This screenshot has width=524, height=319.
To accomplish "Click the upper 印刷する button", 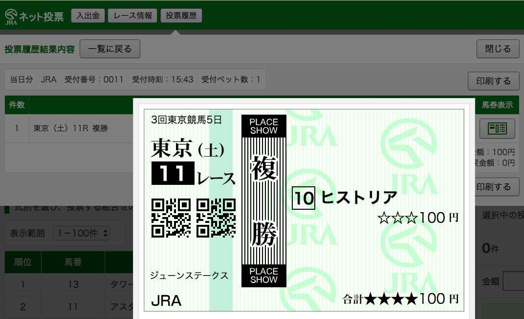I will [x=493, y=81].
